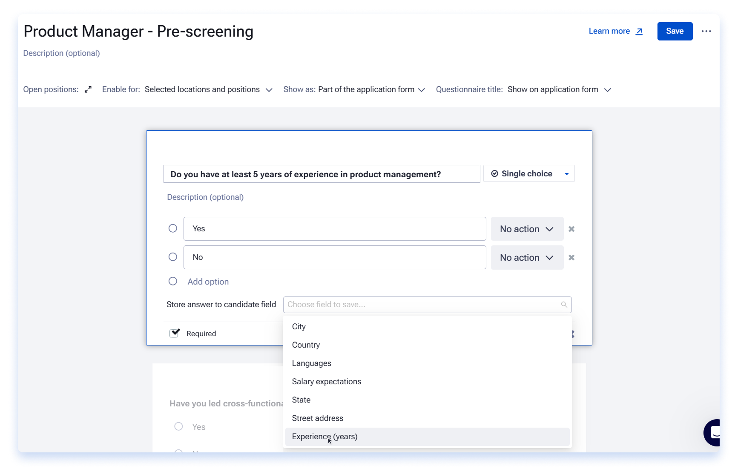Toggle the Required checkbox
Image resolution: width=732 pixels, height=469 pixels.
pos(174,333)
